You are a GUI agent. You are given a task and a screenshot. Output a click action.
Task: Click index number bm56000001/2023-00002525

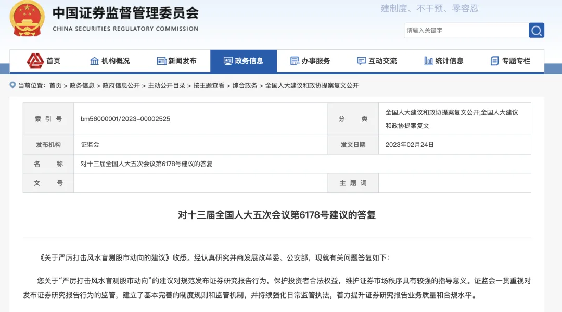pyautogui.click(x=125, y=119)
